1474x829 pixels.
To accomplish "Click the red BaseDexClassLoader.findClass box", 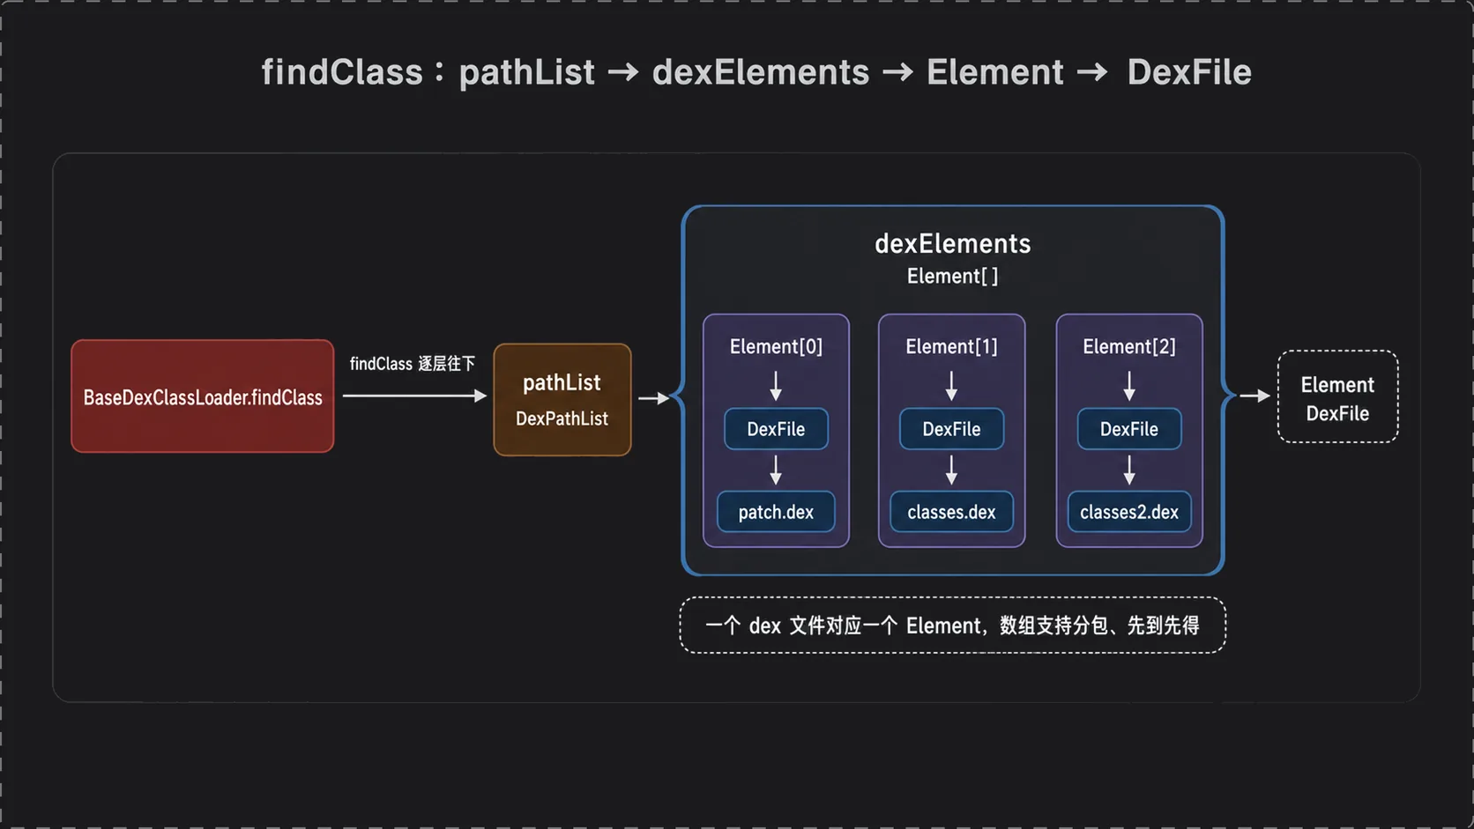I will tap(203, 396).
